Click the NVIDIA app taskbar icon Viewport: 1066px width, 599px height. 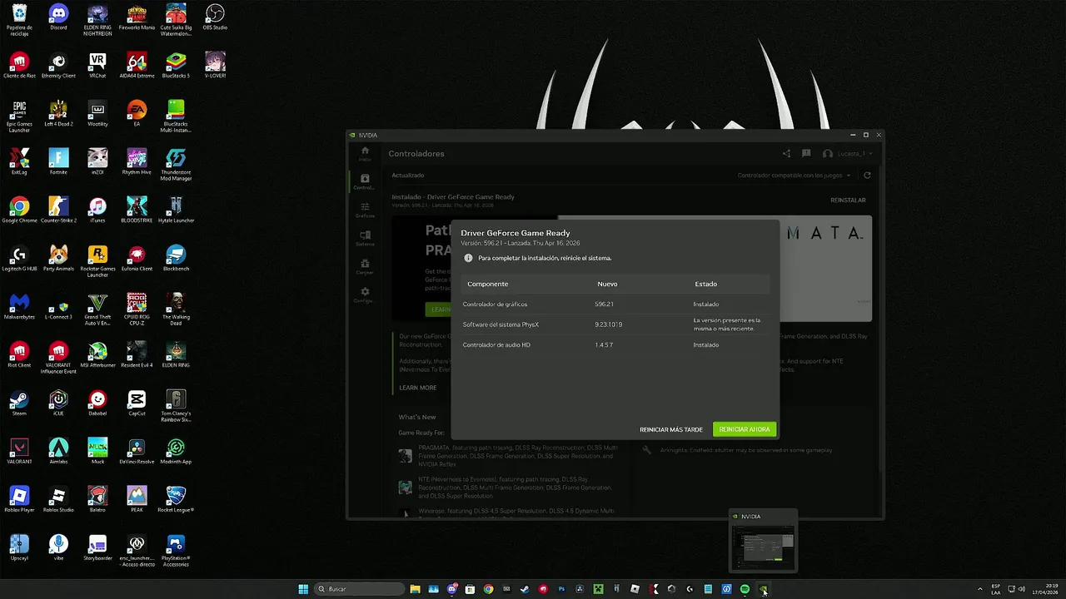click(763, 589)
